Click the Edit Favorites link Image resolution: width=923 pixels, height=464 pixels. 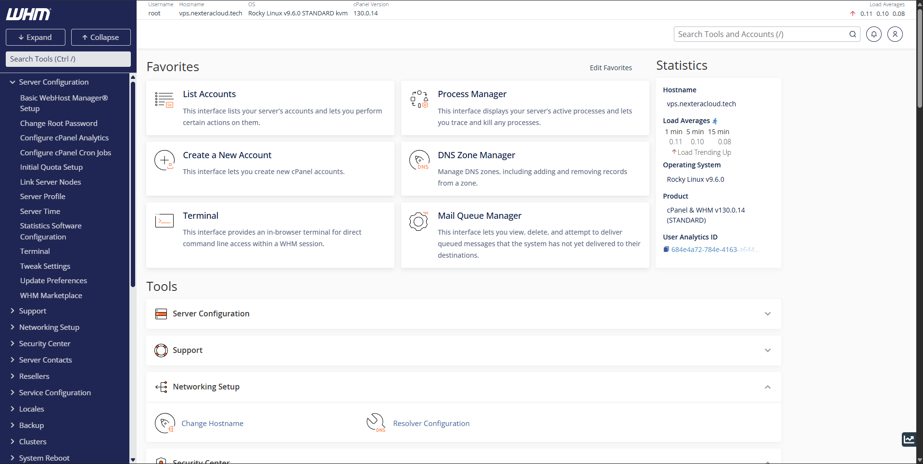(610, 68)
